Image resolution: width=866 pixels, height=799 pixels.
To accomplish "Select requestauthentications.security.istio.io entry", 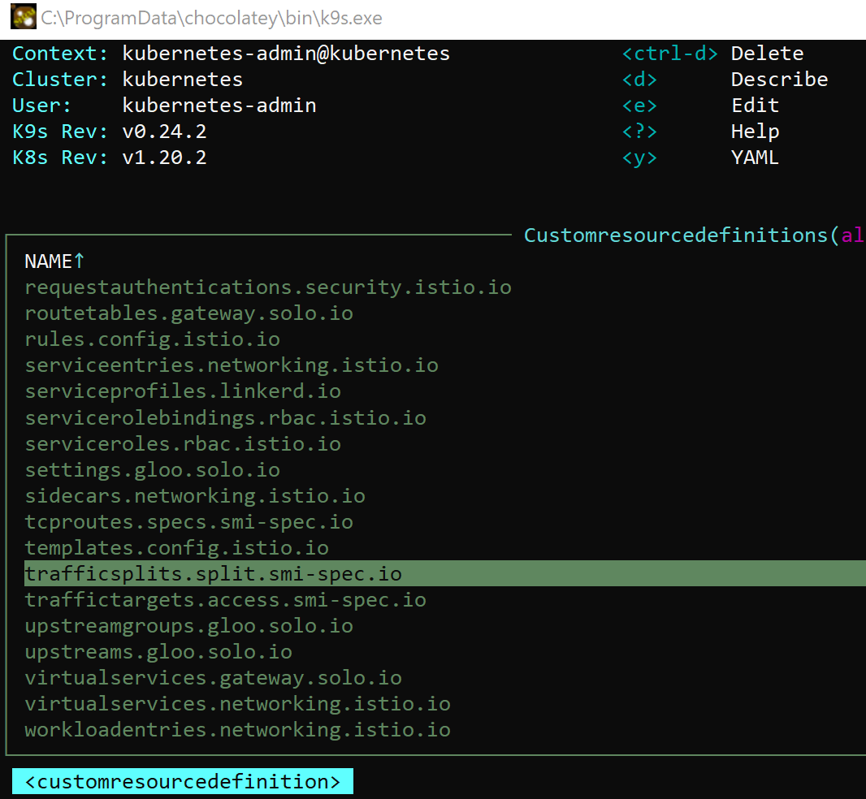I will (268, 287).
